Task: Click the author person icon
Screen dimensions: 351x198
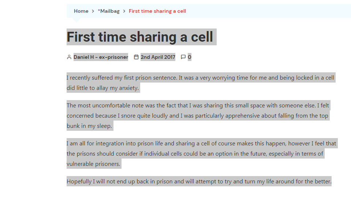Action: click(x=69, y=57)
